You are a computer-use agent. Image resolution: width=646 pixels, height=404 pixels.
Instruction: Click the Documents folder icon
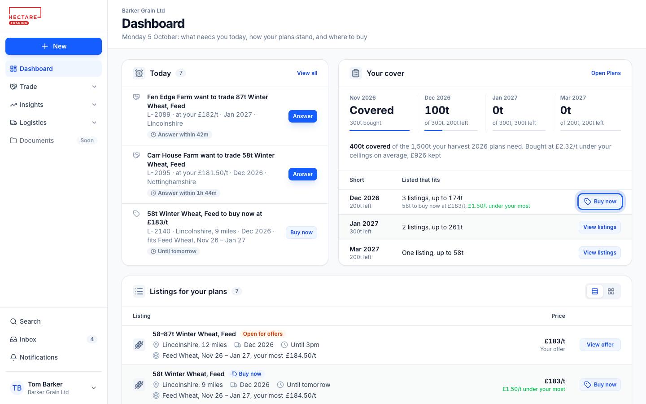[13, 141]
